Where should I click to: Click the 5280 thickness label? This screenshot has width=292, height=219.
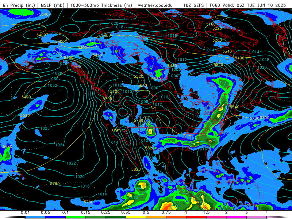(x=217, y=40)
